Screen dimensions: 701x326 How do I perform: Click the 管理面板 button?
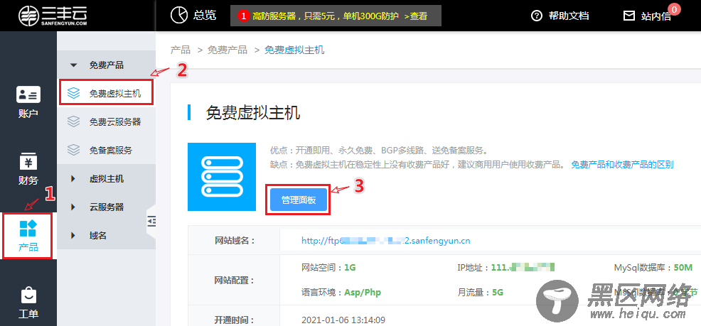(x=299, y=200)
